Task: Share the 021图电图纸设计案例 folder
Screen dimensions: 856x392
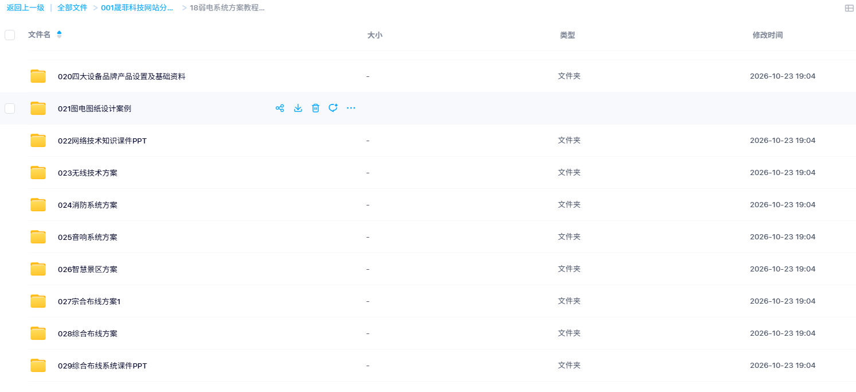Action: [280, 108]
